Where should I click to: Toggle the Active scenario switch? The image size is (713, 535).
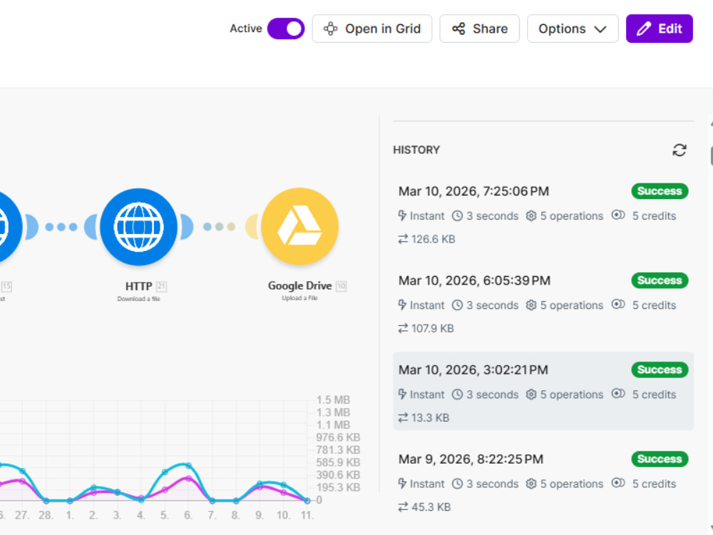click(286, 29)
